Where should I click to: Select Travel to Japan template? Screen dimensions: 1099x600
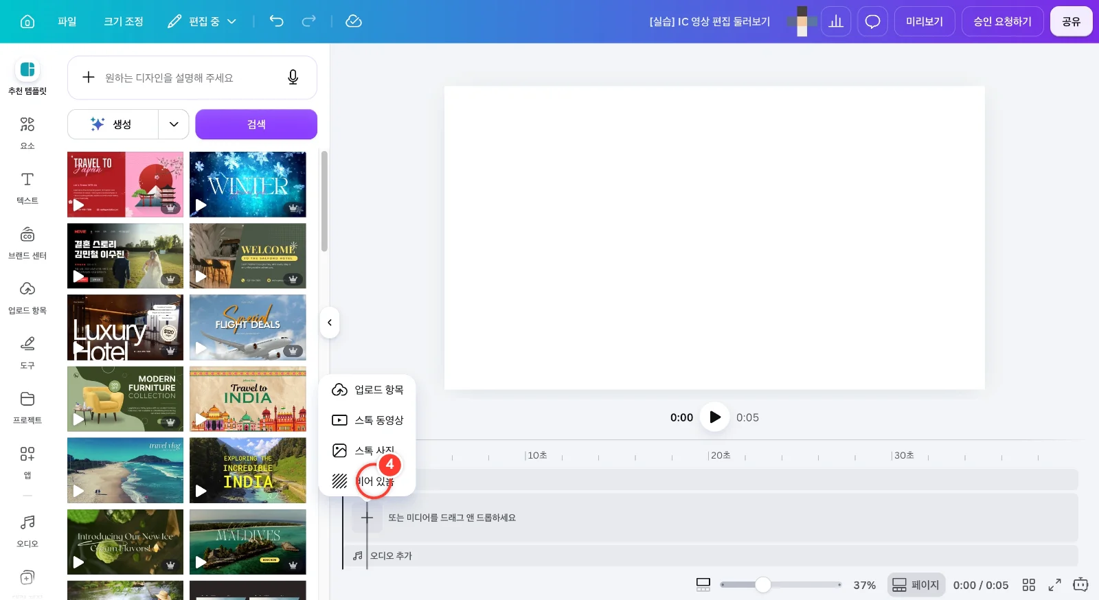125,185
